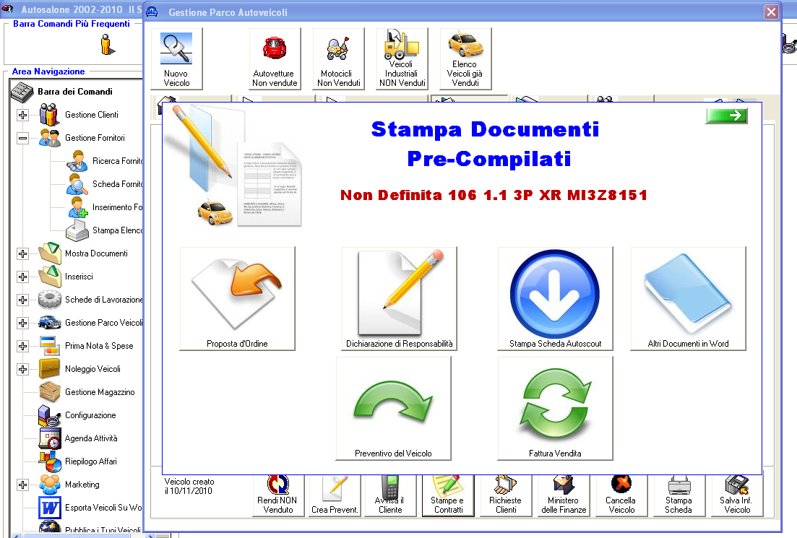Screen dimensions: 797x538
Task: Click Avvisa il Cliente phone icon
Action: coord(390,495)
